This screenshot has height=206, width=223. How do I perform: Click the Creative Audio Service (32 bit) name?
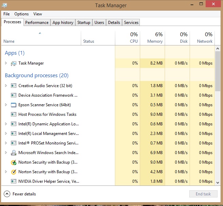(45, 86)
